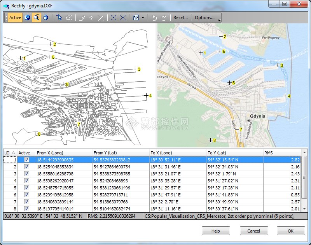Select To X cell 18° 33' 35.28" E
The height and width of the screenshot is (245, 311).
click(178, 181)
